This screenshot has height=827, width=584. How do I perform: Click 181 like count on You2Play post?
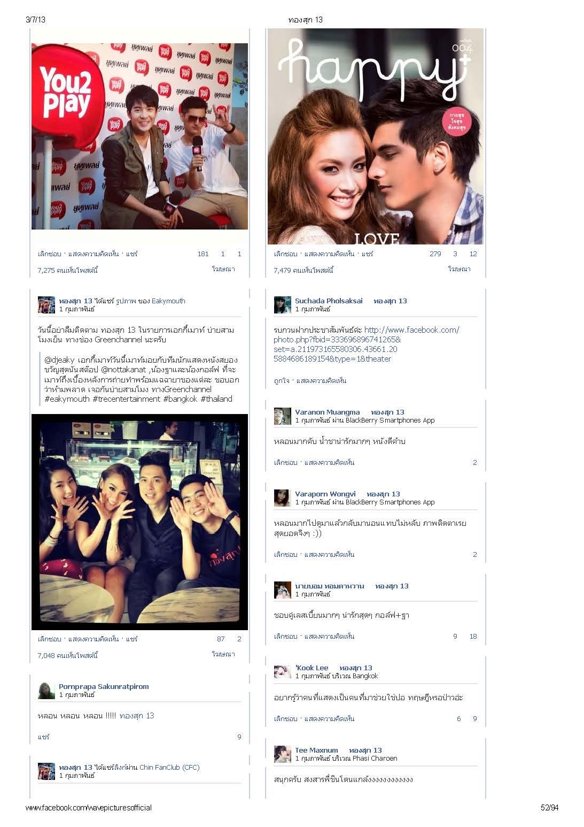click(x=203, y=254)
